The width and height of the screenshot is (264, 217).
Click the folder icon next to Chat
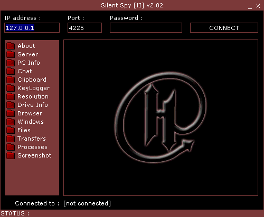point(11,71)
